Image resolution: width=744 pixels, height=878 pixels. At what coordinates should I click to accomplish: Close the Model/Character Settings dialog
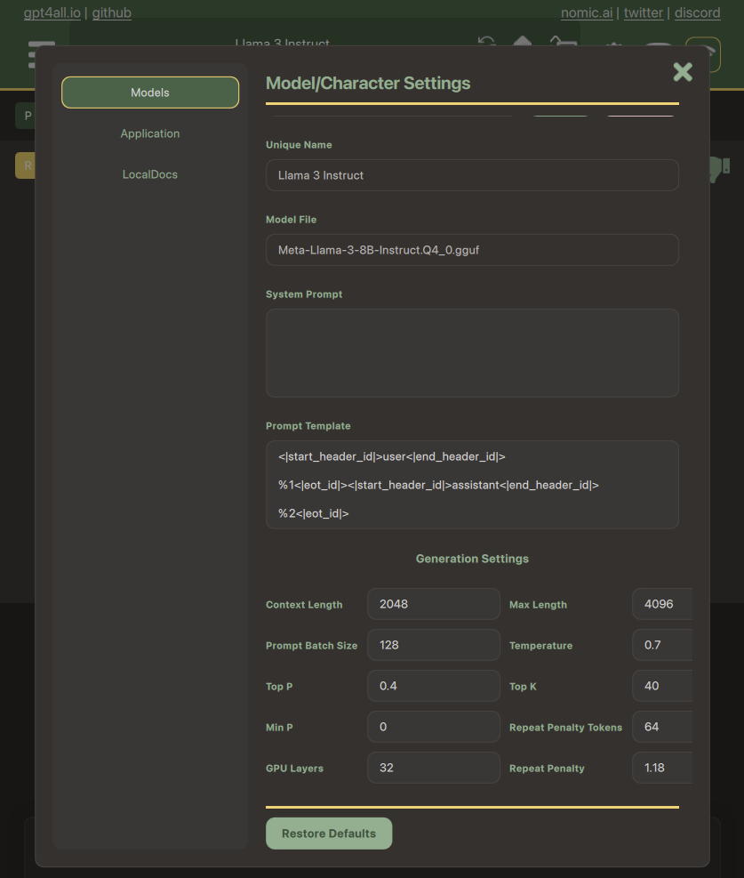pos(683,72)
